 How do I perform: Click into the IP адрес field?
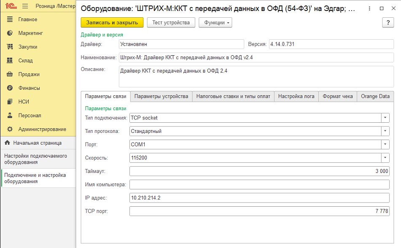point(259,198)
